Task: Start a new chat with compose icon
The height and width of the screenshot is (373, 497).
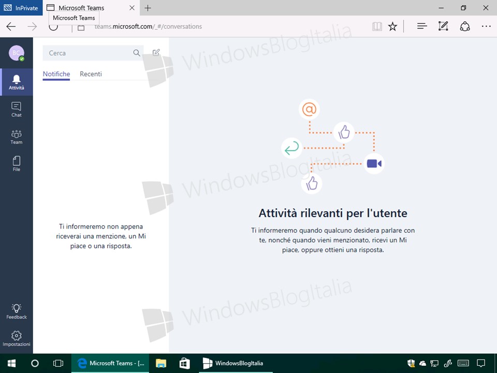Action: (x=156, y=52)
